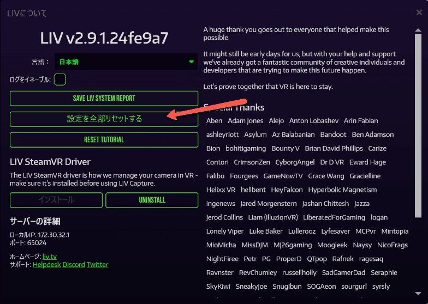This screenshot has height=304, width=428.
Task: Click the name Jashan Chittesh
Action: [325, 204]
